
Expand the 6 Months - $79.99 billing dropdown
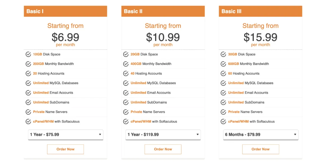tap(261, 135)
